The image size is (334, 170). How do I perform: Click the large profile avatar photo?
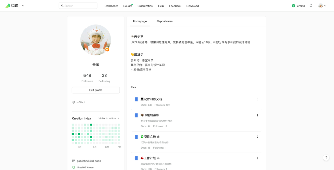(x=96, y=40)
